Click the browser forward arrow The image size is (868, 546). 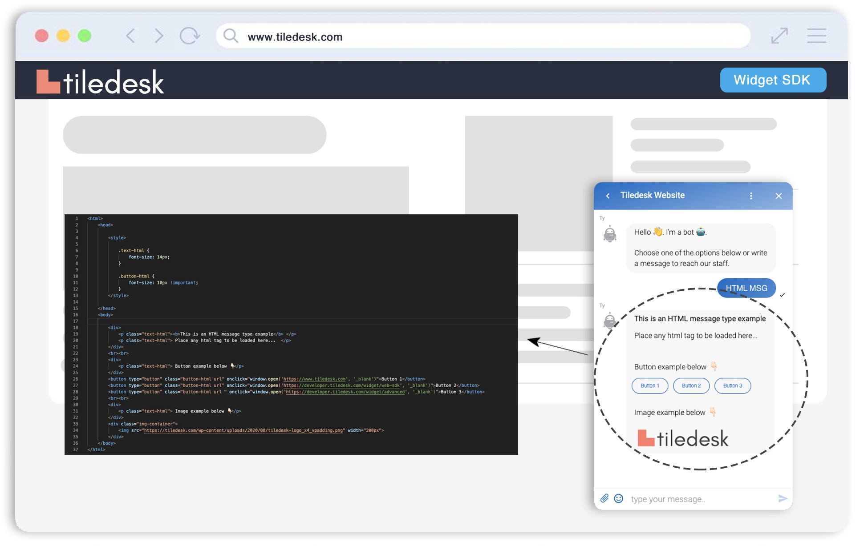pos(158,36)
